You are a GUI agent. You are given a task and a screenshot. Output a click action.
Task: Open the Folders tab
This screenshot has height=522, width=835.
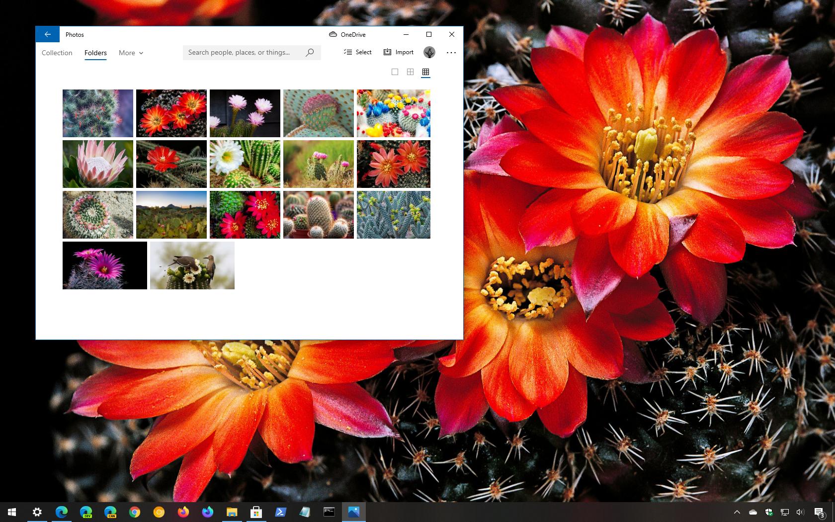(x=95, y=53)
